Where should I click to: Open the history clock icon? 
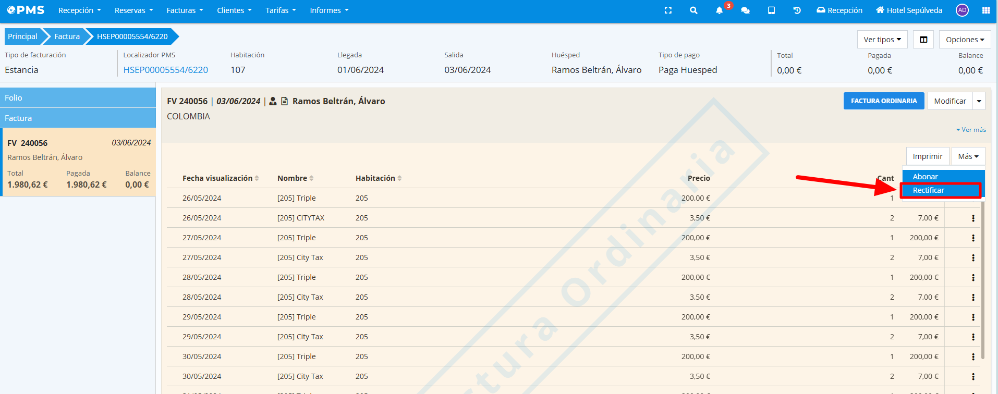[x=797, y=10]
